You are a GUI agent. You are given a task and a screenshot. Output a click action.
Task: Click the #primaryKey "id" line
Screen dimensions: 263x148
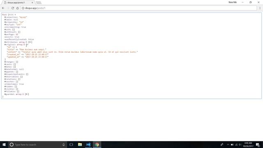(x=14, y=22)
